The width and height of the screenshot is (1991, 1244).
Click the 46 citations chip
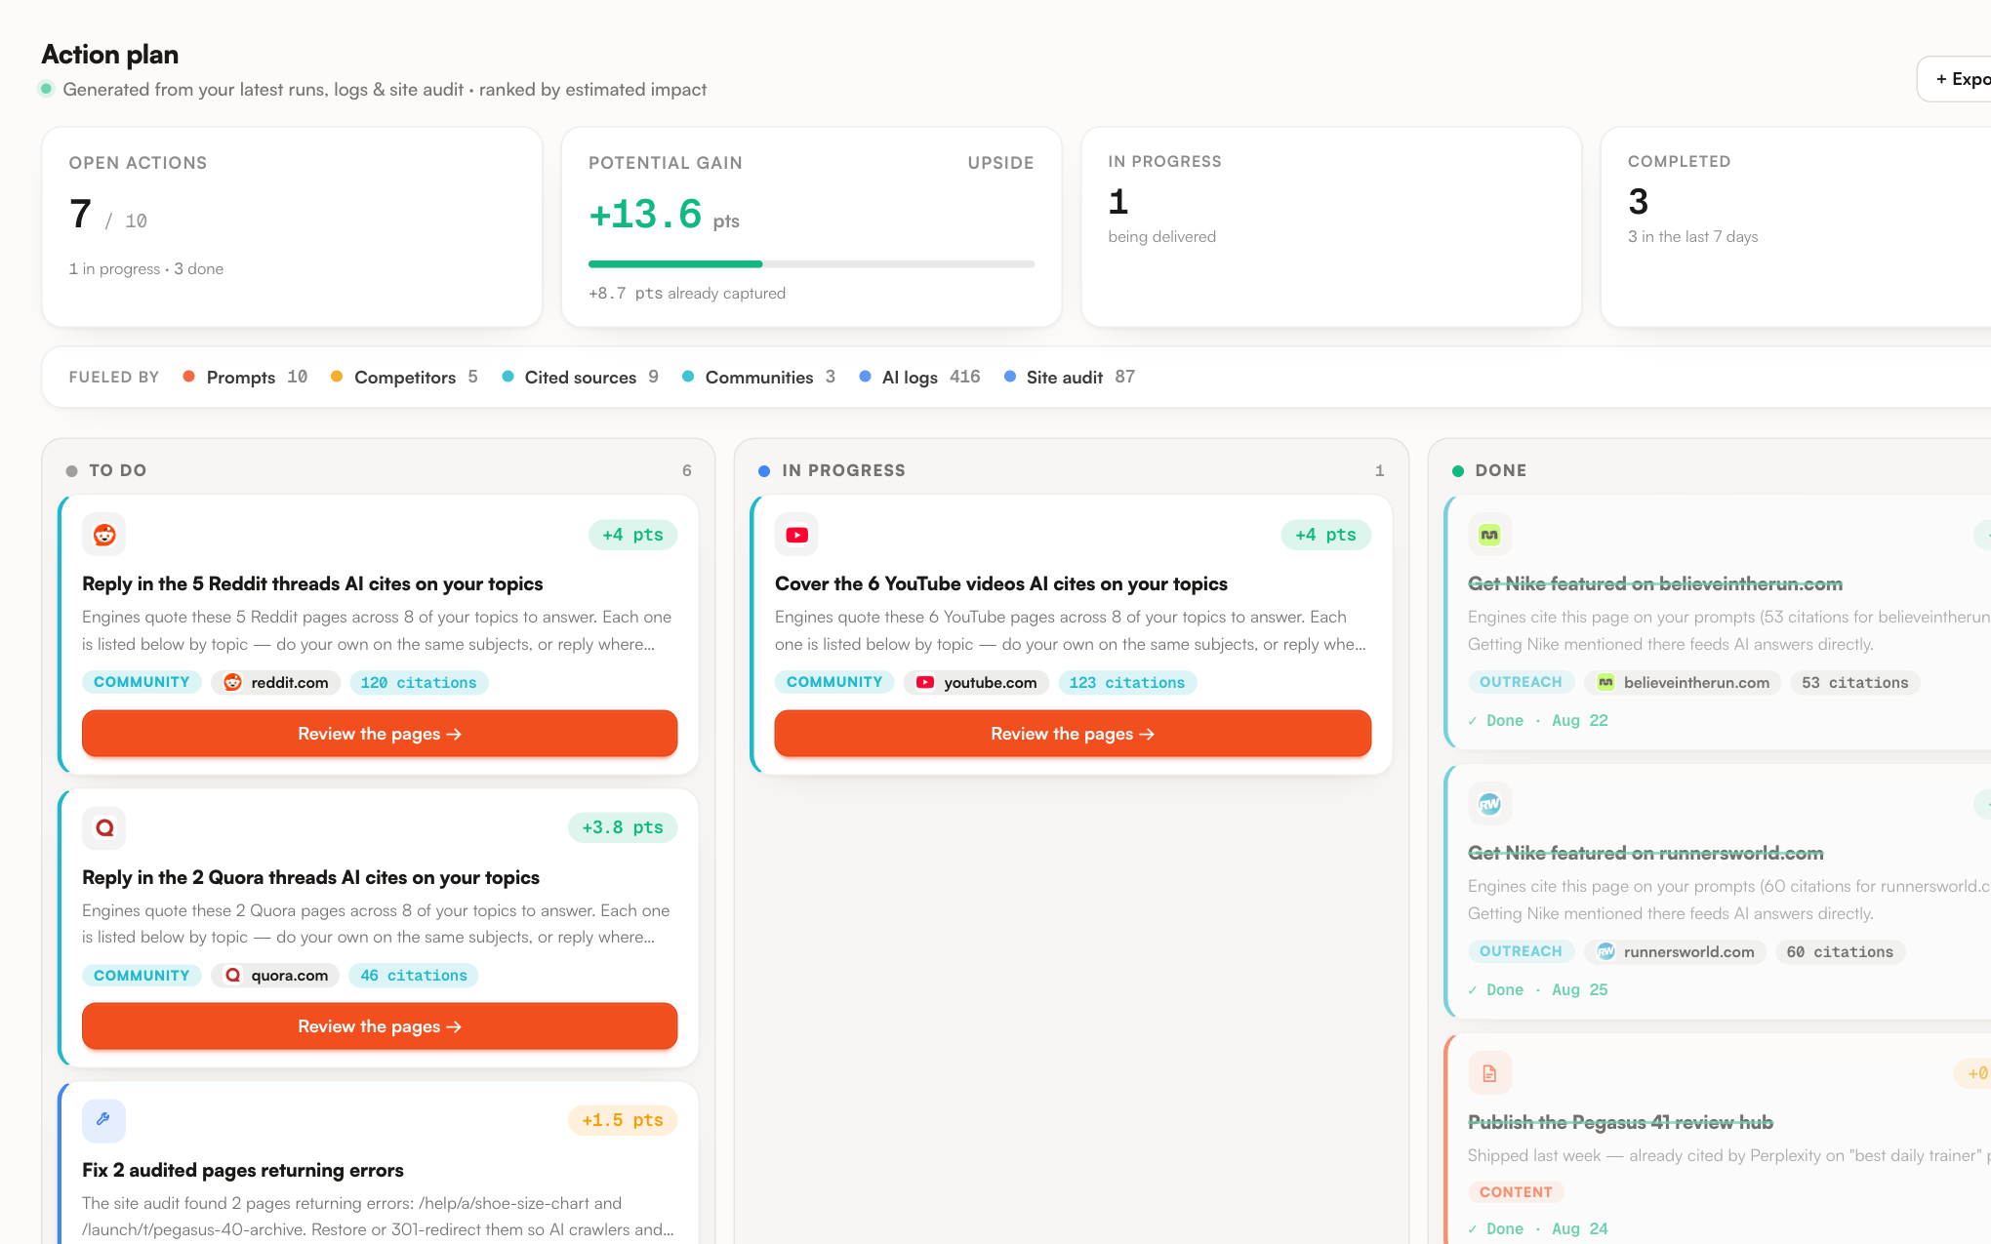(414, 975)
